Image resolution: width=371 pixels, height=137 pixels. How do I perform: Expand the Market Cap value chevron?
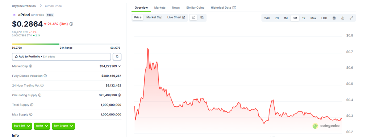[120, 66]
